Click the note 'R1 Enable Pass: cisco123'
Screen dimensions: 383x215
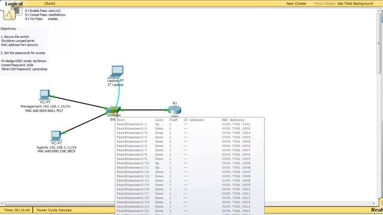(x=42, y=11)
